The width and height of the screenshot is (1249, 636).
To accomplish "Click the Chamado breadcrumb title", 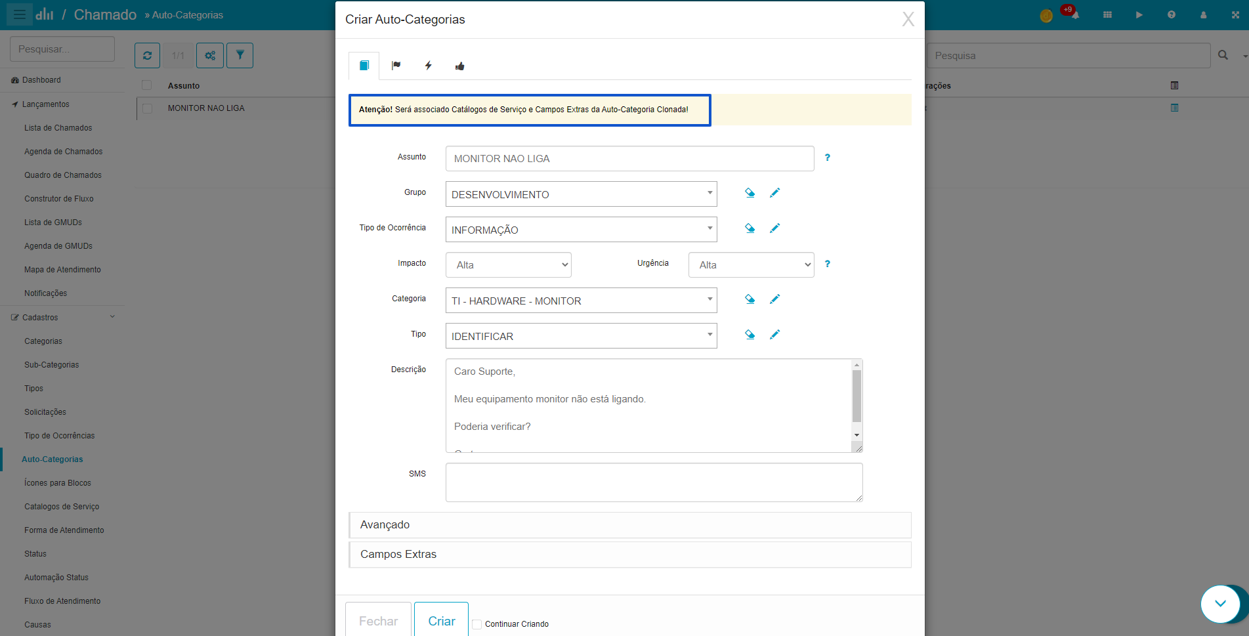I will pyautogui.click(x=105, y=14).
